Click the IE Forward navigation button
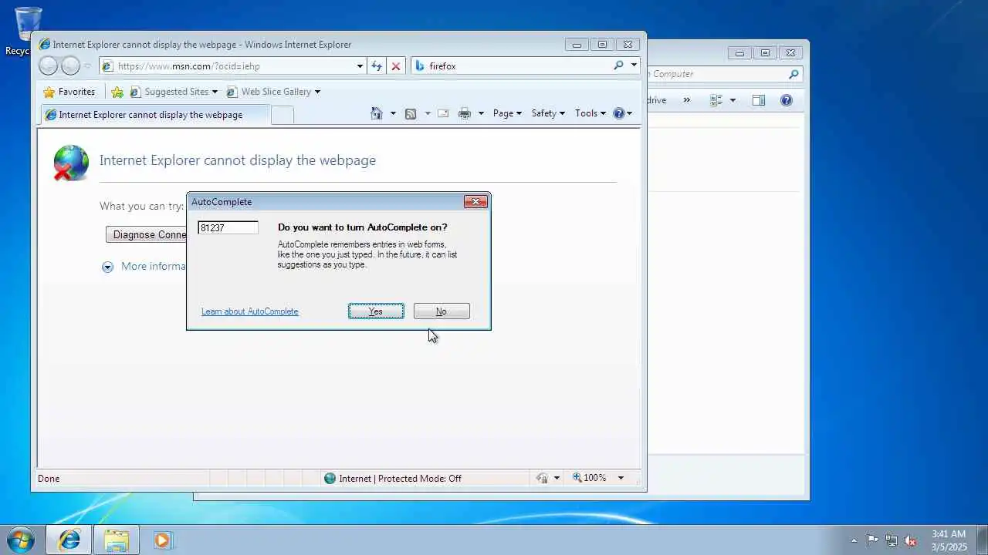988x555 pixels. click(x=70, y=66)
